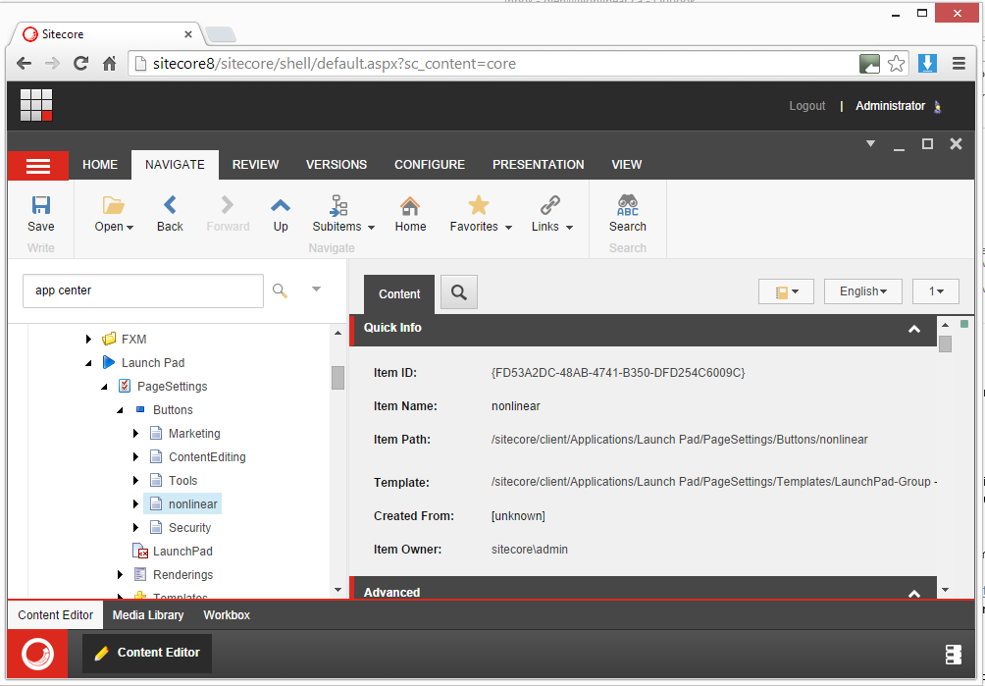
Task: Click the browser address bar
Action: (494, 64)
